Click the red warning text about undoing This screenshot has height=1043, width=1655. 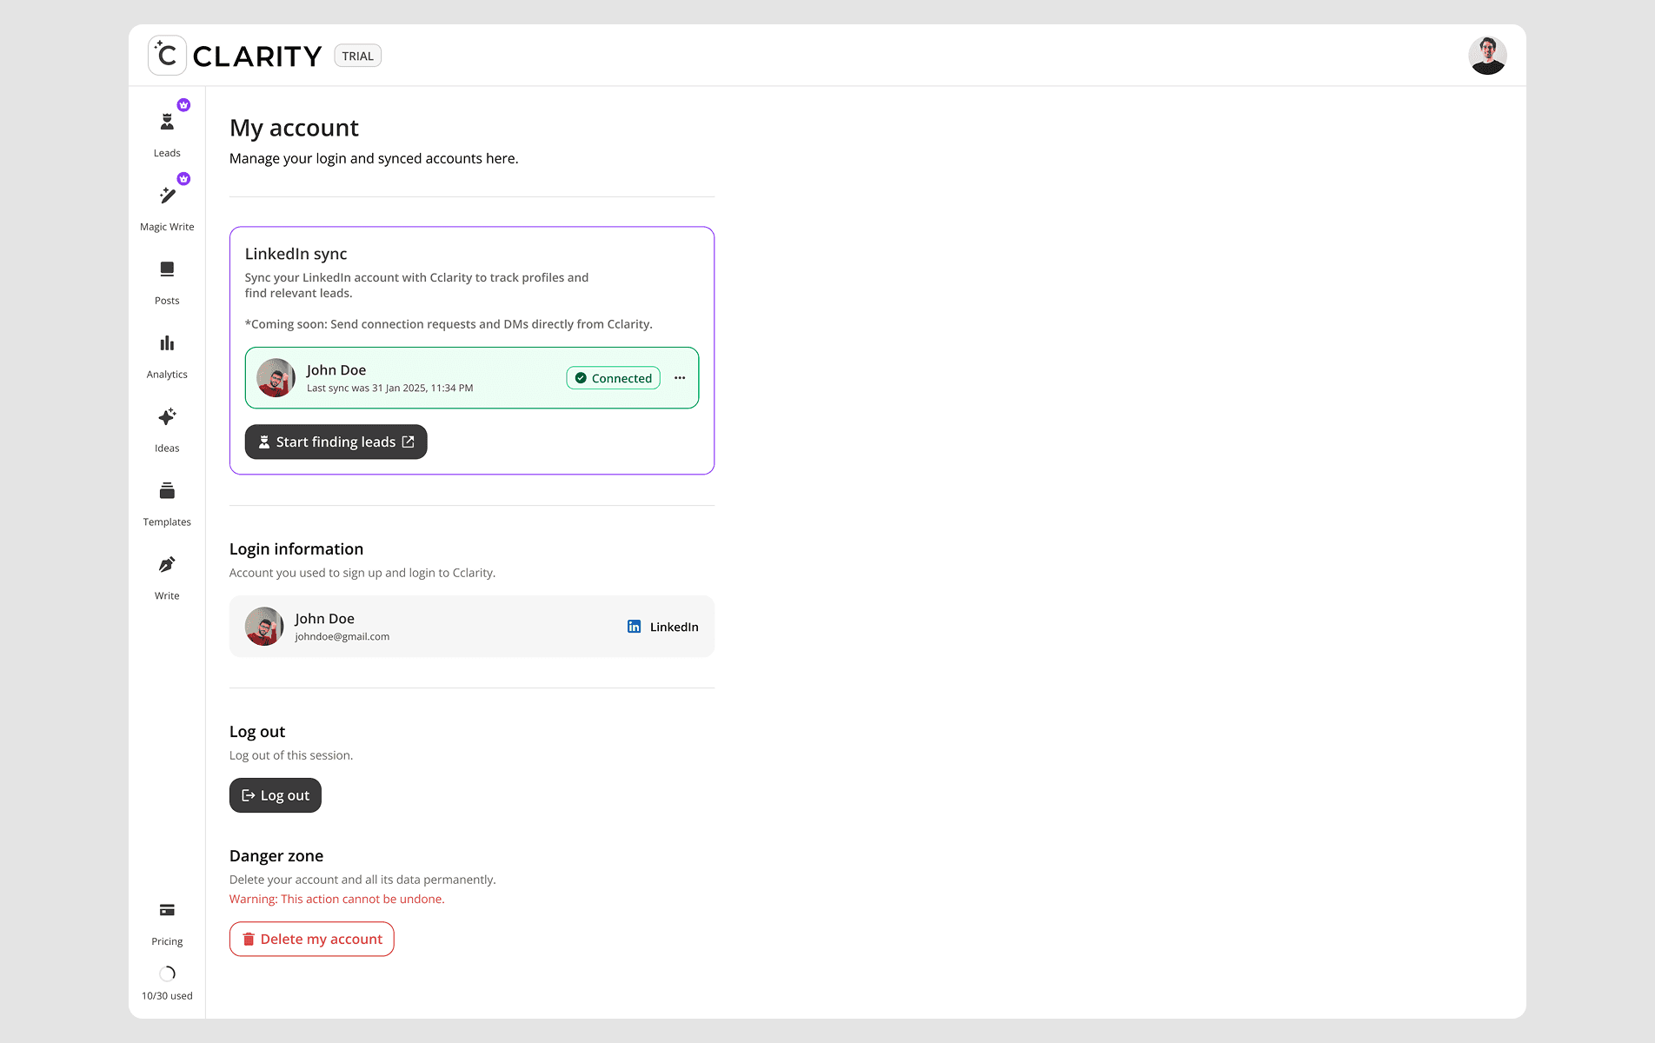pyautogui.click(x=337, y=899)
